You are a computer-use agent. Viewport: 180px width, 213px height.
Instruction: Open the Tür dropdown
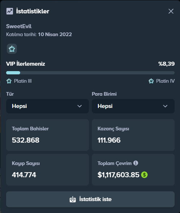point(48,106)
